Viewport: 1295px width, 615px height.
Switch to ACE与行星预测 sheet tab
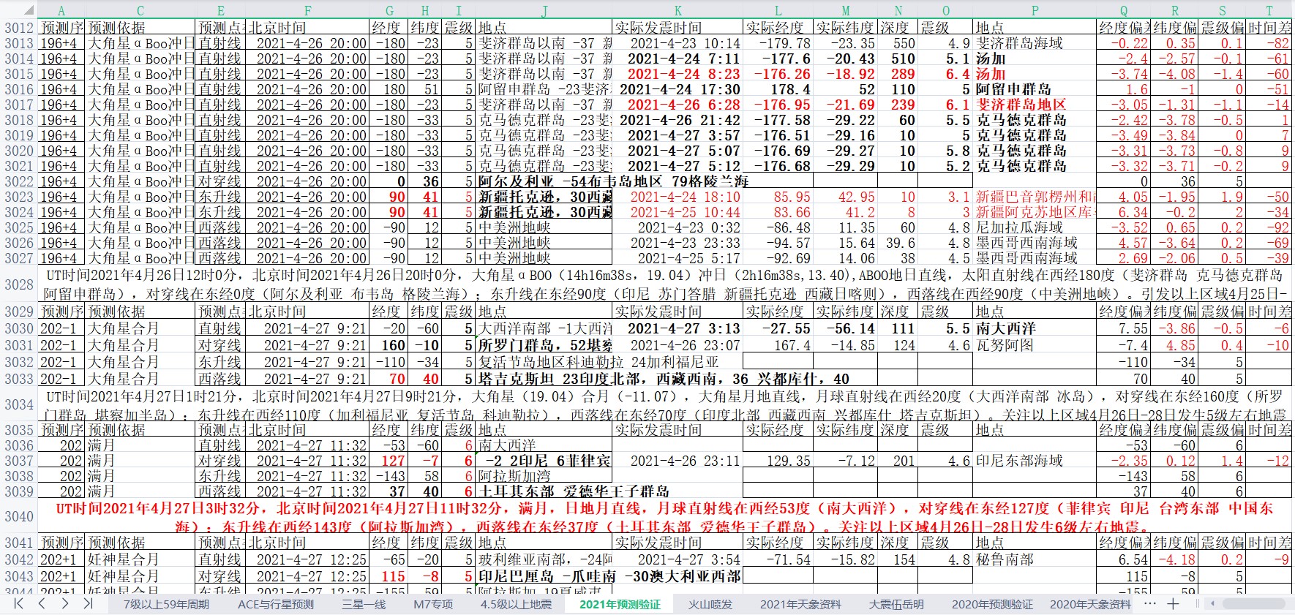(x=276, y=604)
